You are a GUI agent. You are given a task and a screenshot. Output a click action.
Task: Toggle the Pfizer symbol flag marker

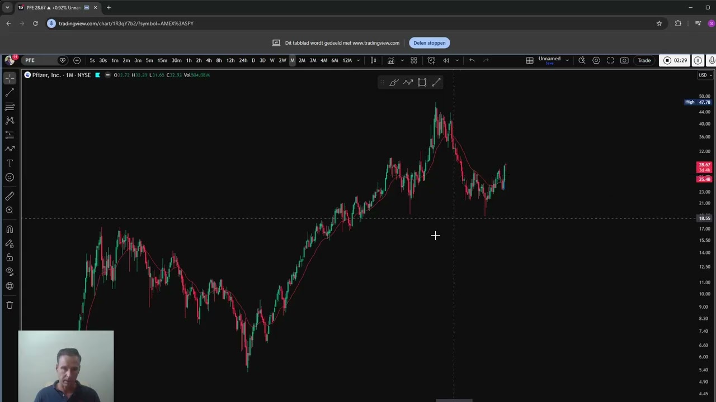pos(97,75)
